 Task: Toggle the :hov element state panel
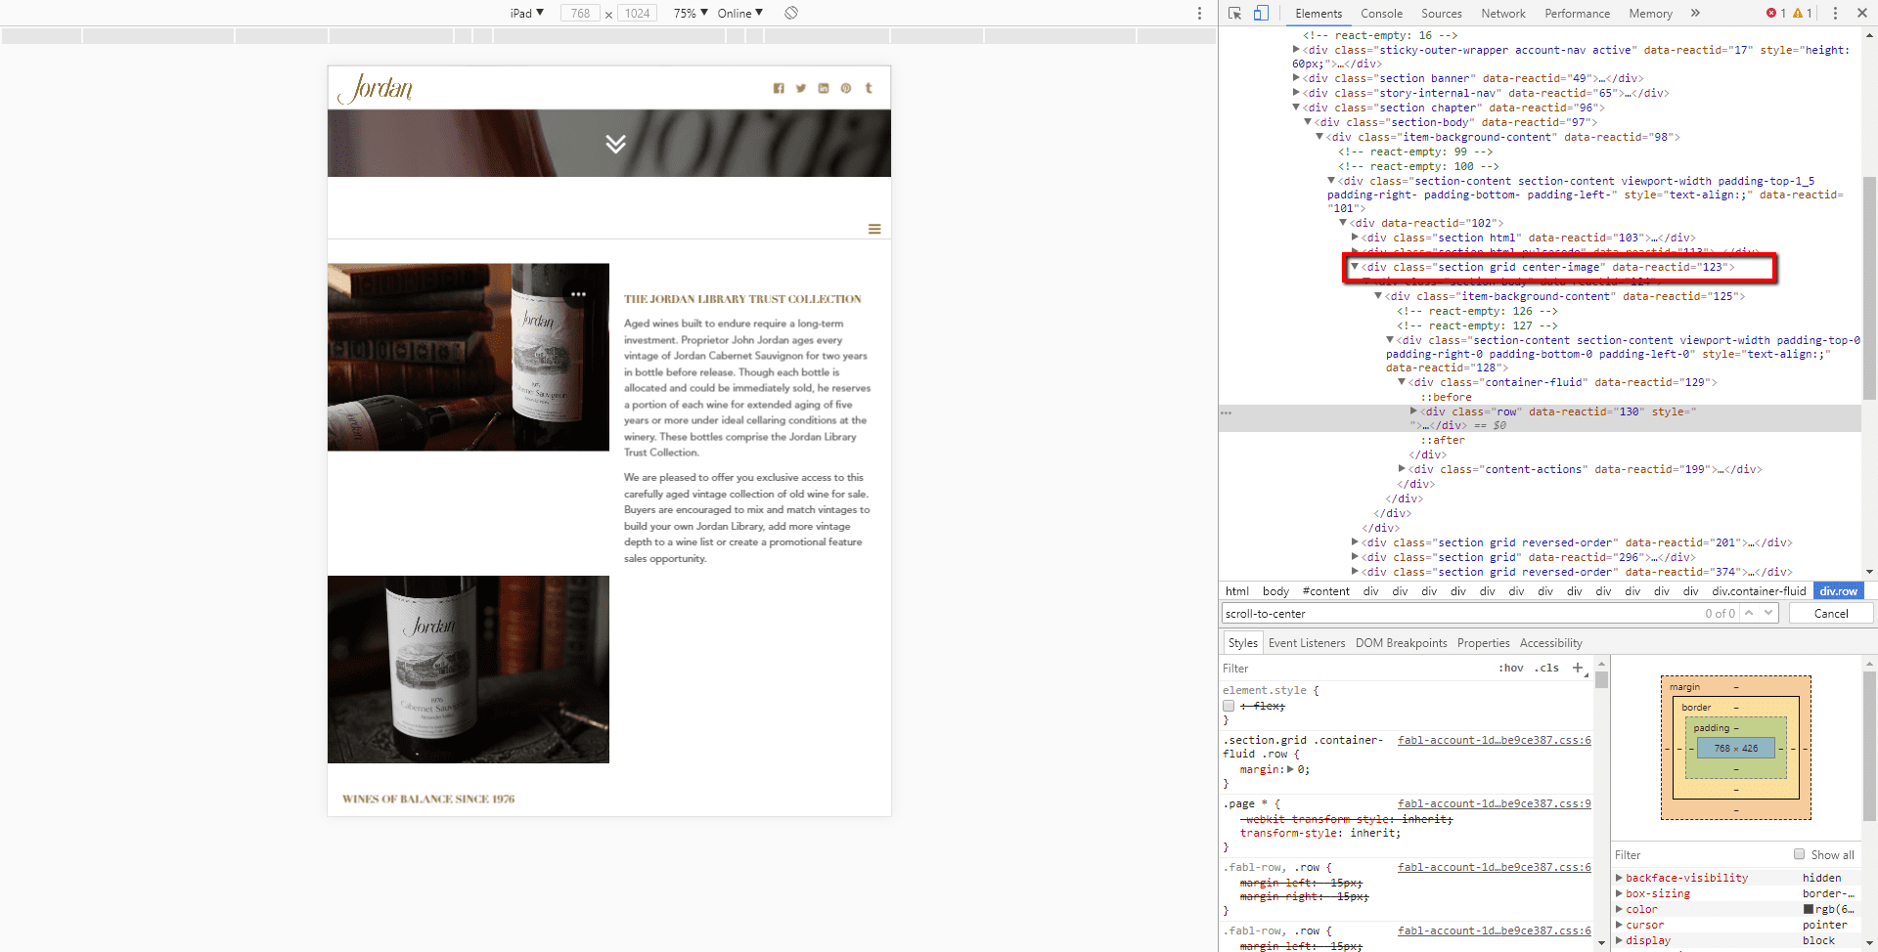pyautogui.click(x=1510, y=669)
